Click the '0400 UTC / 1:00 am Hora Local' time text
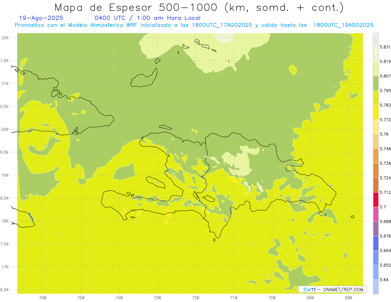This screenshot has height=302, width=391. click(x=147, y=18)
